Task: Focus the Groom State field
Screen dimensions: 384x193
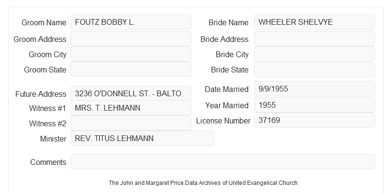Action: click(x=131, y=69)
